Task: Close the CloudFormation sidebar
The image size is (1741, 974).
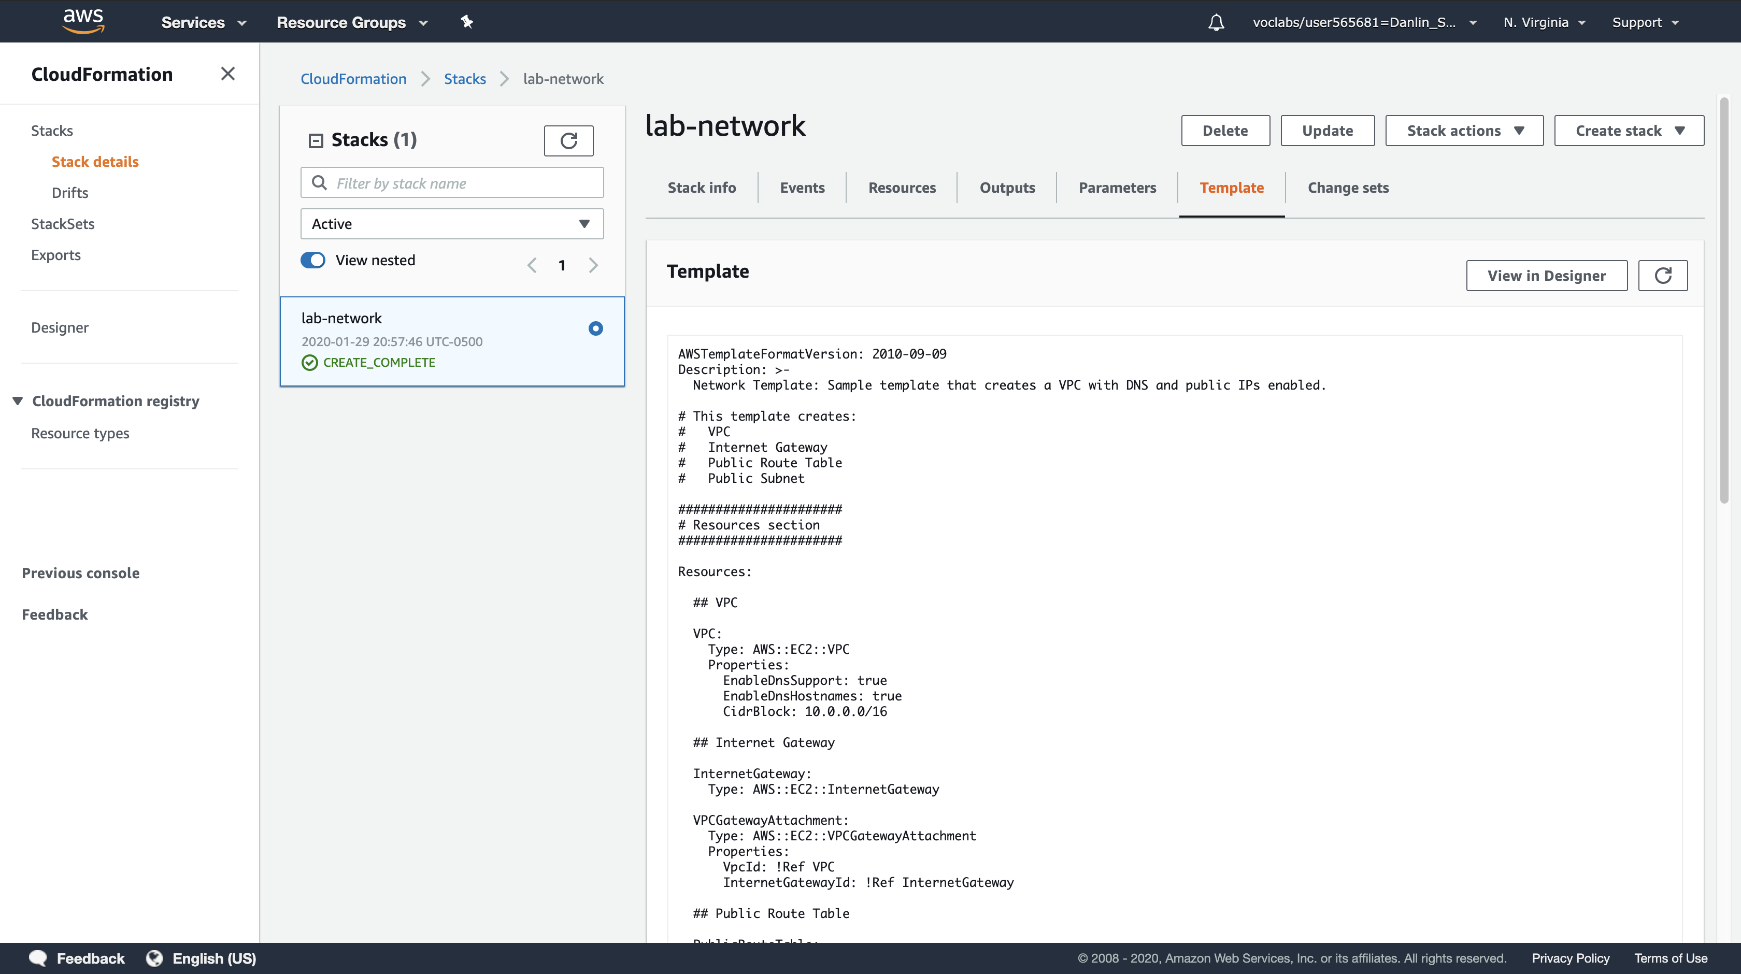Action: 228,74
